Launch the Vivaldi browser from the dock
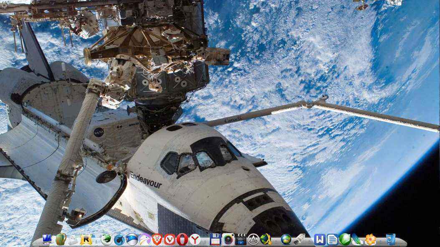 (169, 240)
